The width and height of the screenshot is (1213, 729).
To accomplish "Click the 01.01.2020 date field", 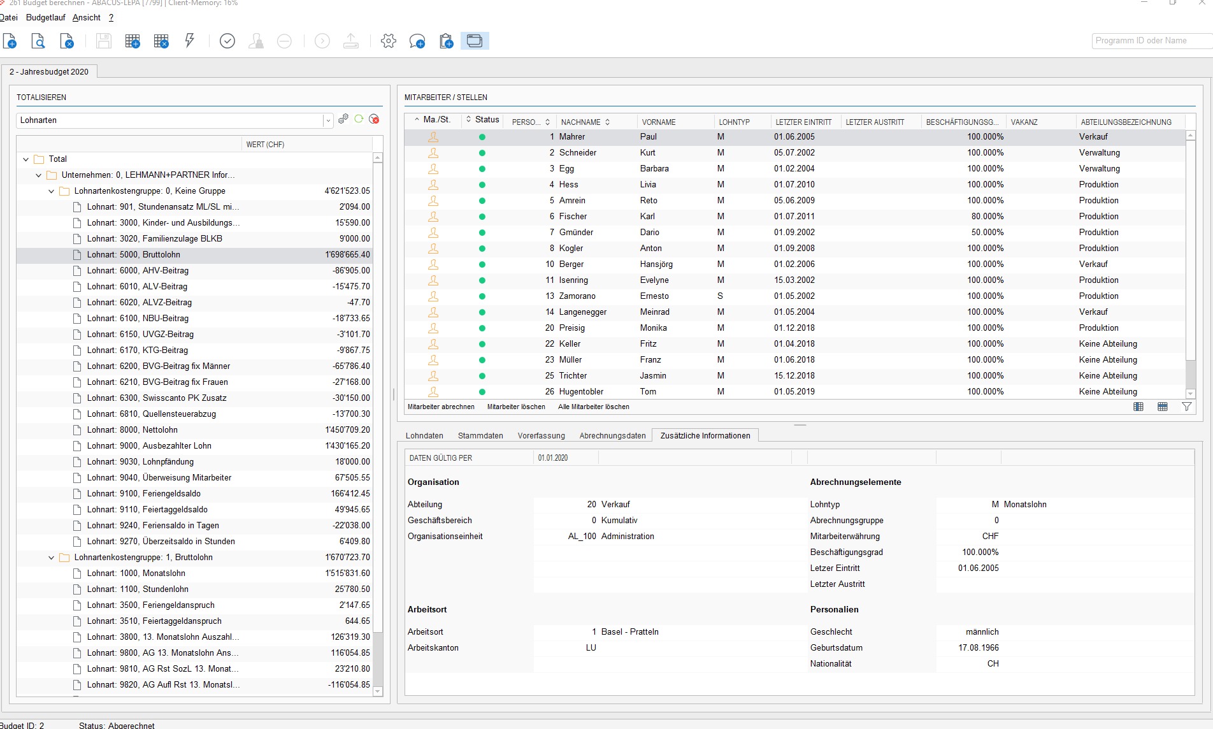I will 566,458.
